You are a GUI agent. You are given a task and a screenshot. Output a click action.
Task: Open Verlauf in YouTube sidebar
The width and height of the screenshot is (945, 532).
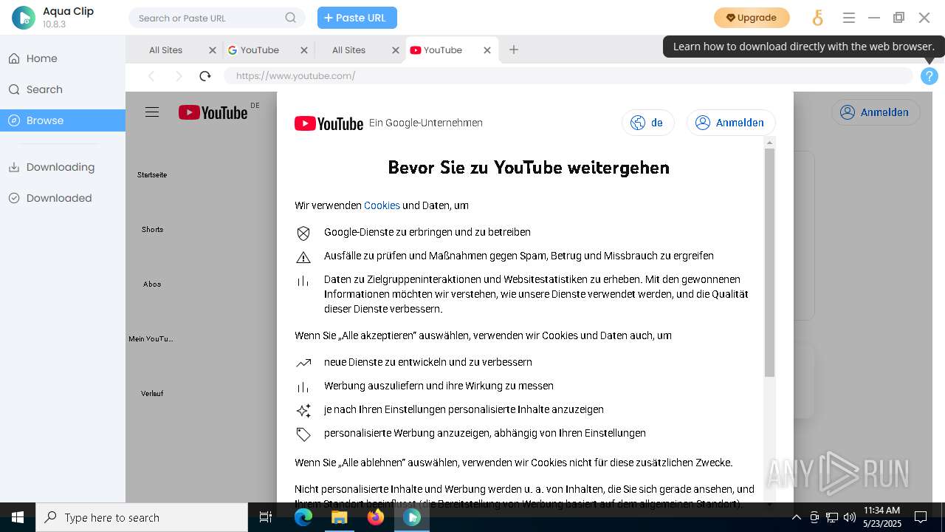point(152,394)
